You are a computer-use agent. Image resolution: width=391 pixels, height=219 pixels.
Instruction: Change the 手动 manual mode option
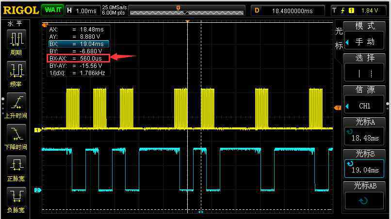364,42
